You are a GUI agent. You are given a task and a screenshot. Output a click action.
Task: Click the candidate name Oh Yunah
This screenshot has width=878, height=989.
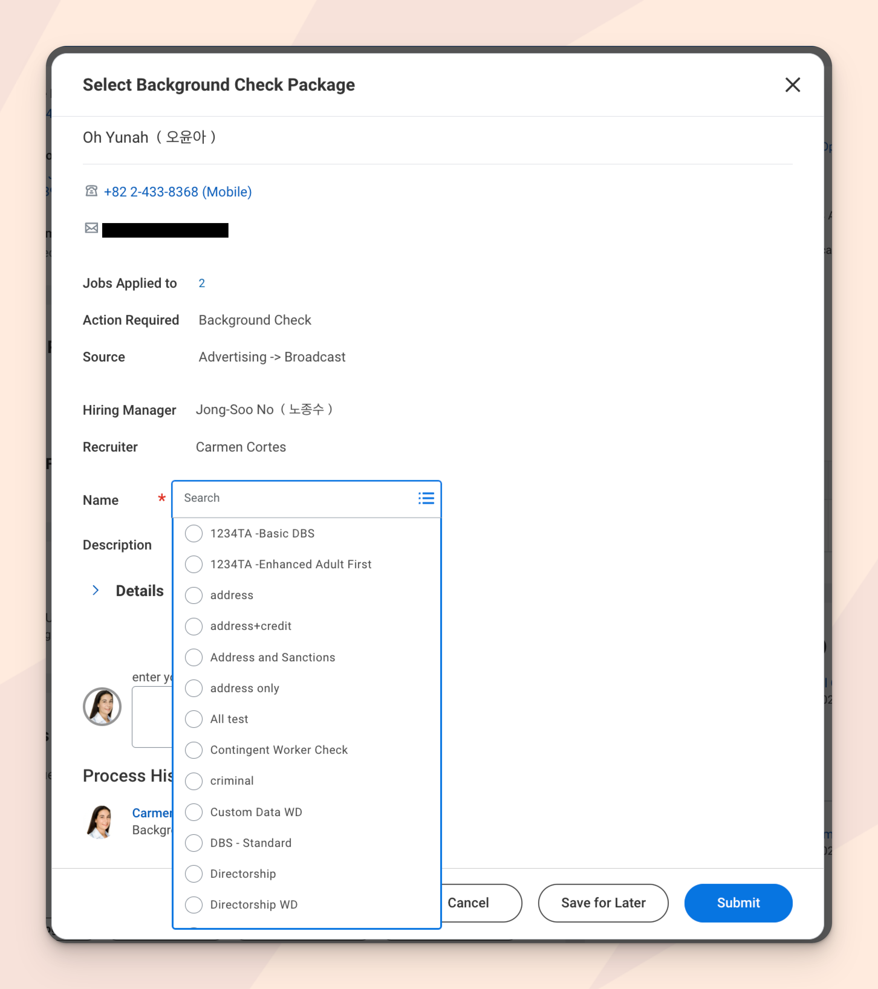[x=149, y=138]
